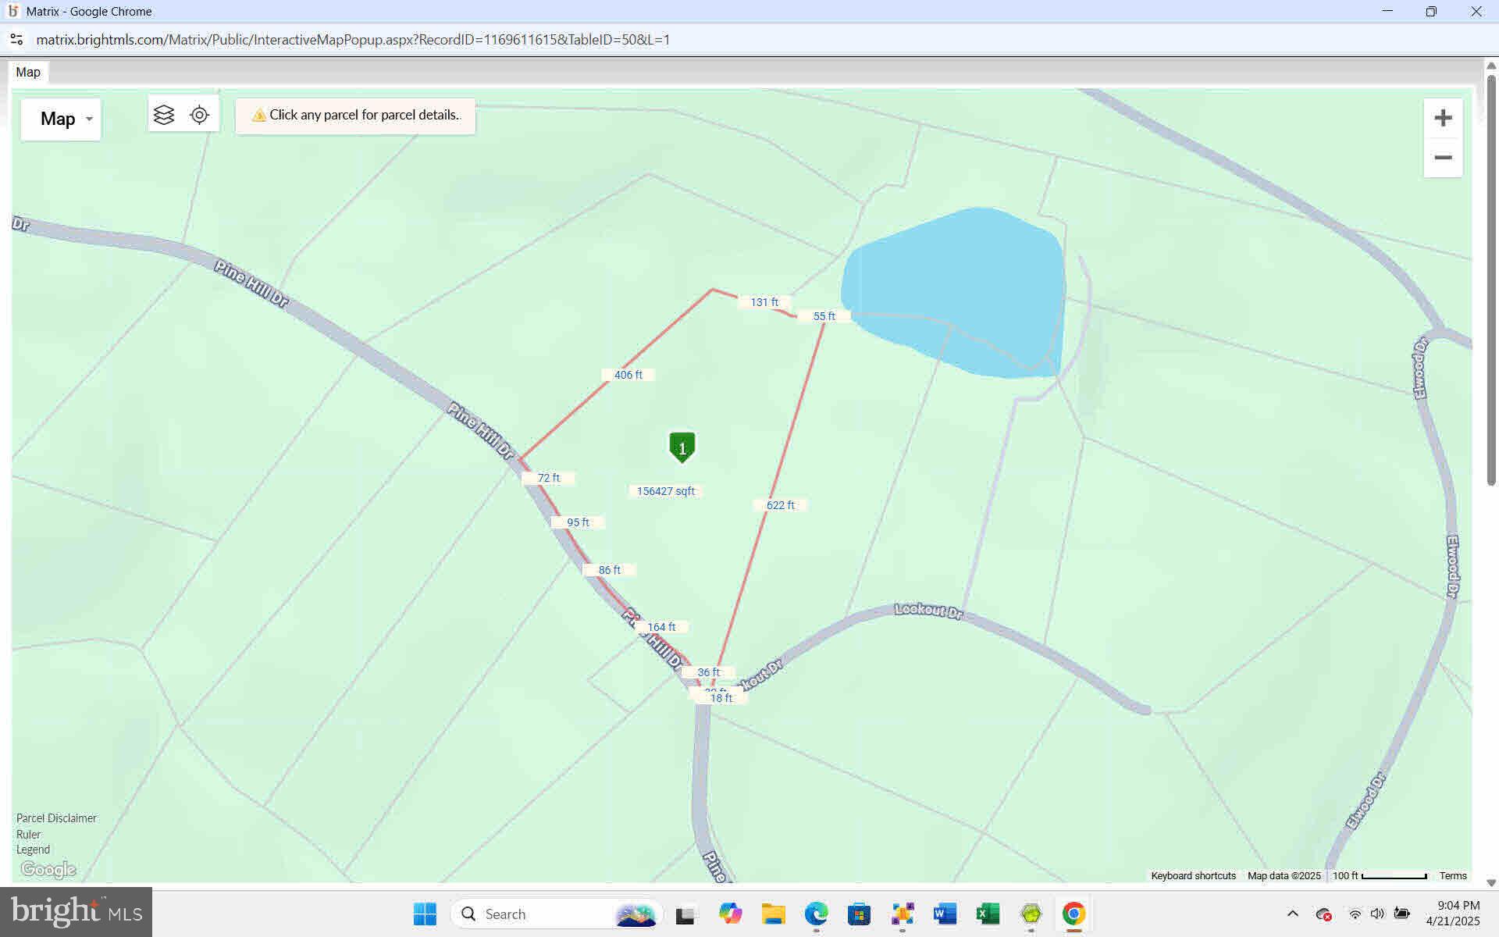Open the Parcel Disclaimer link
This screenshot has width=1499, height=937.
(x=56, y=818)
